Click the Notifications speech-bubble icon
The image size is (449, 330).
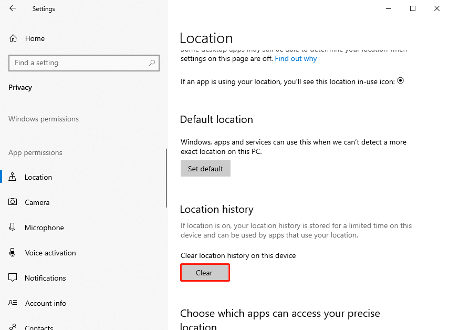13,278
